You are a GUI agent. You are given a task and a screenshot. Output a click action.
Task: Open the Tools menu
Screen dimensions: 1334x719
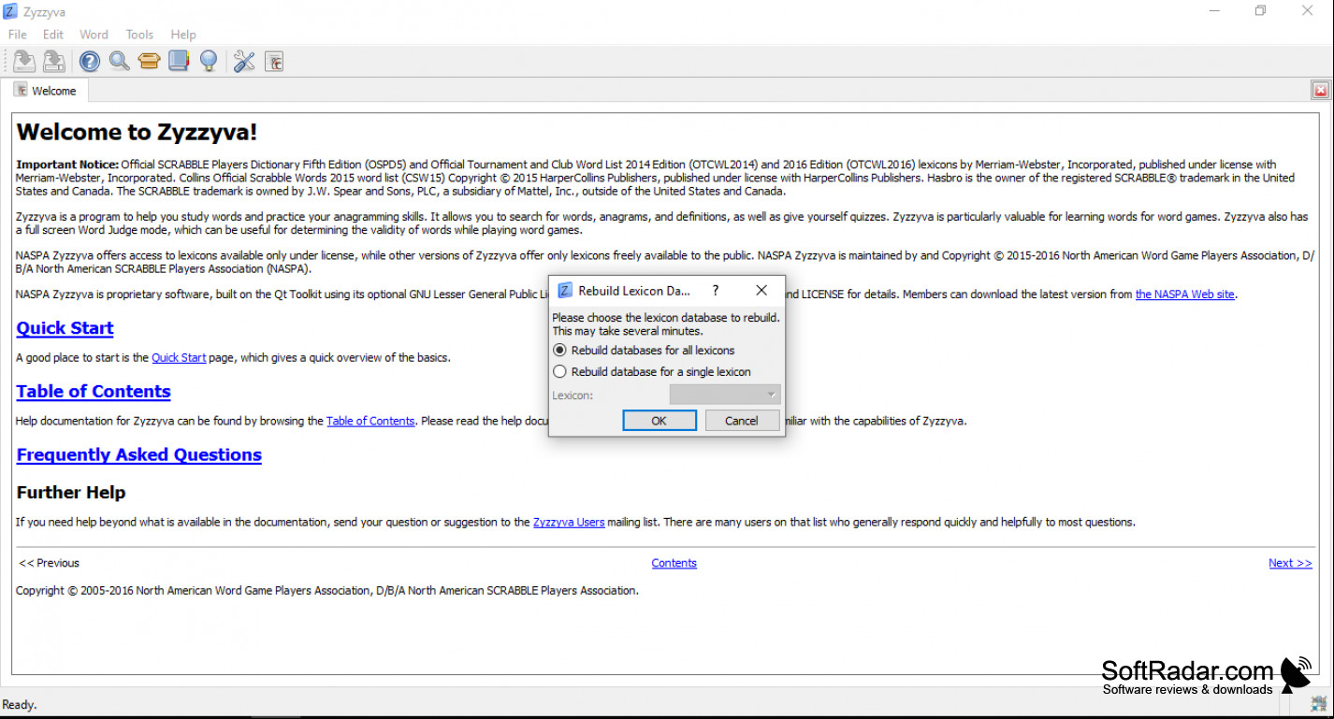(139, 35)
